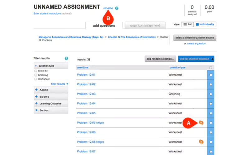The width and height of the screenshot is (249, 155).
Task: Click the Graphing type cell of Problem 12-03
Action: point(174,94)
